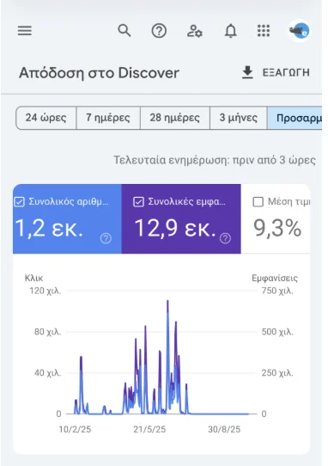The image size is (328, 466).
Task: Select the 7 ημέρες date range
Action: [108, 118]
